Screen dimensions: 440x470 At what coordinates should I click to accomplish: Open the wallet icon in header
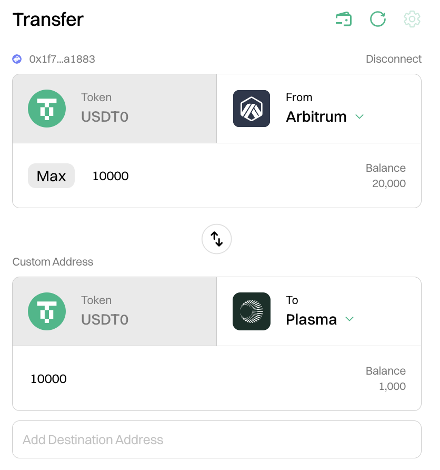(344, 19)
